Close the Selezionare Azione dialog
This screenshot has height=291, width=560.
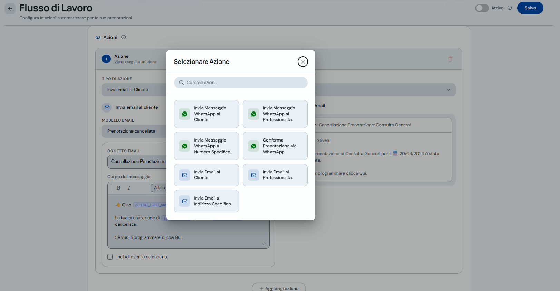pos(303,62)
